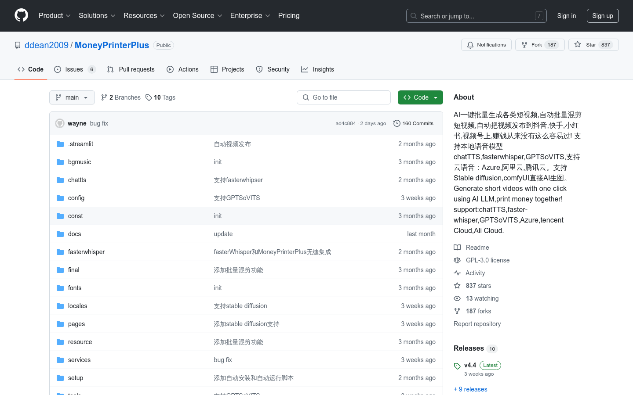633x395 pixels.
Task: Open the ddean2009 owner profile link
Action: tap(47, 45)
